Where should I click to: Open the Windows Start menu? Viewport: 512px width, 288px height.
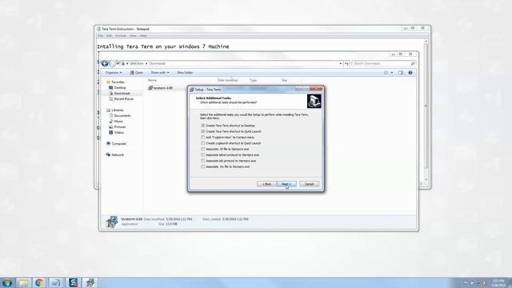(x=7, y=282)
